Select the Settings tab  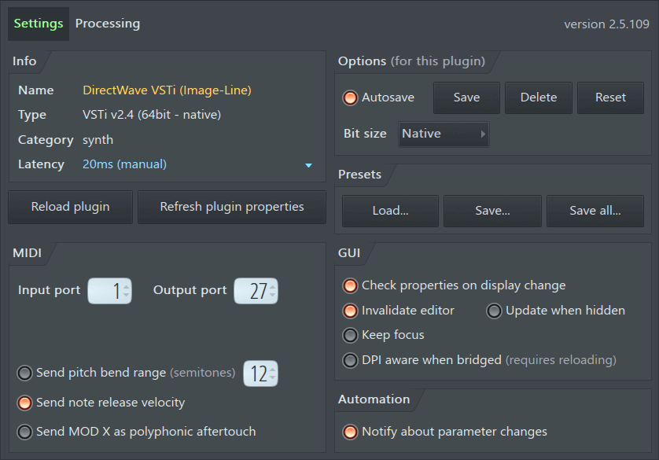(39, 24)
